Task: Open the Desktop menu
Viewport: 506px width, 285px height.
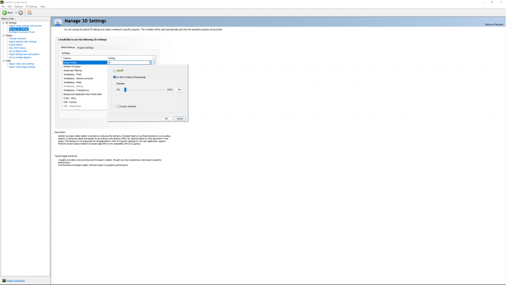Action: coord(18,7)
